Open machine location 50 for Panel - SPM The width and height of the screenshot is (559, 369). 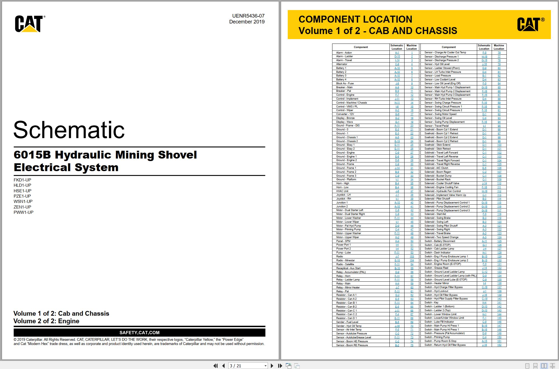(x=412, y=241)
